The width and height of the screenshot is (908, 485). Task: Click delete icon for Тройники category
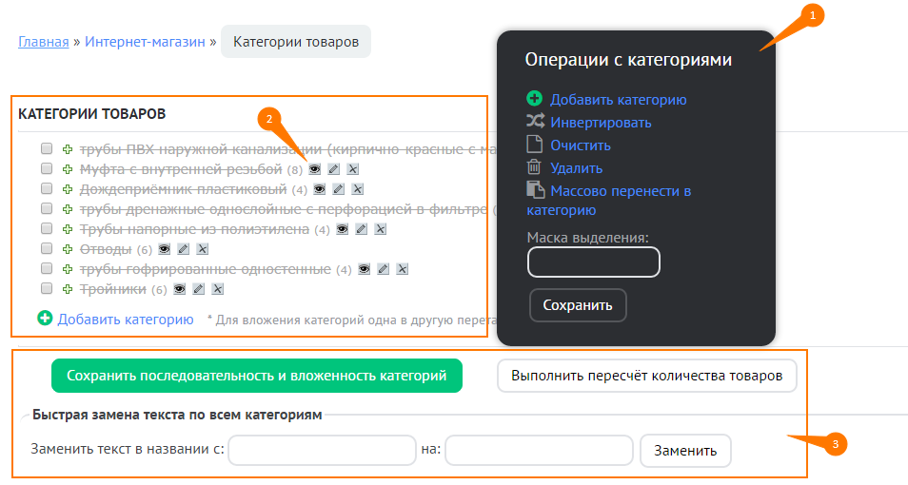tap(218, 289)
